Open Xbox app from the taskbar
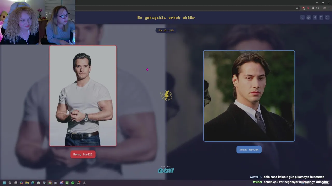 pyautogui.click(x=67, y=183)
